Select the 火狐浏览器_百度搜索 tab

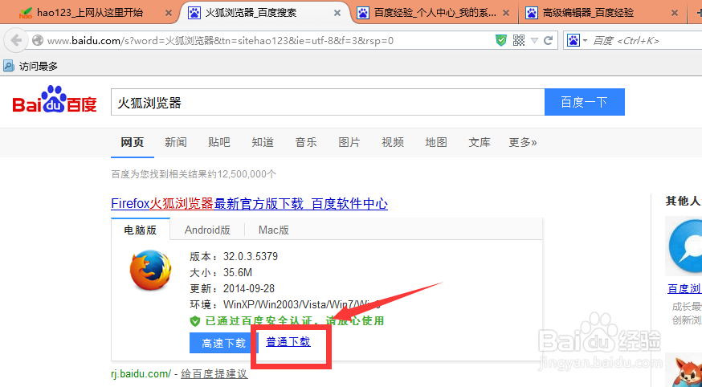tap(251, 13)
